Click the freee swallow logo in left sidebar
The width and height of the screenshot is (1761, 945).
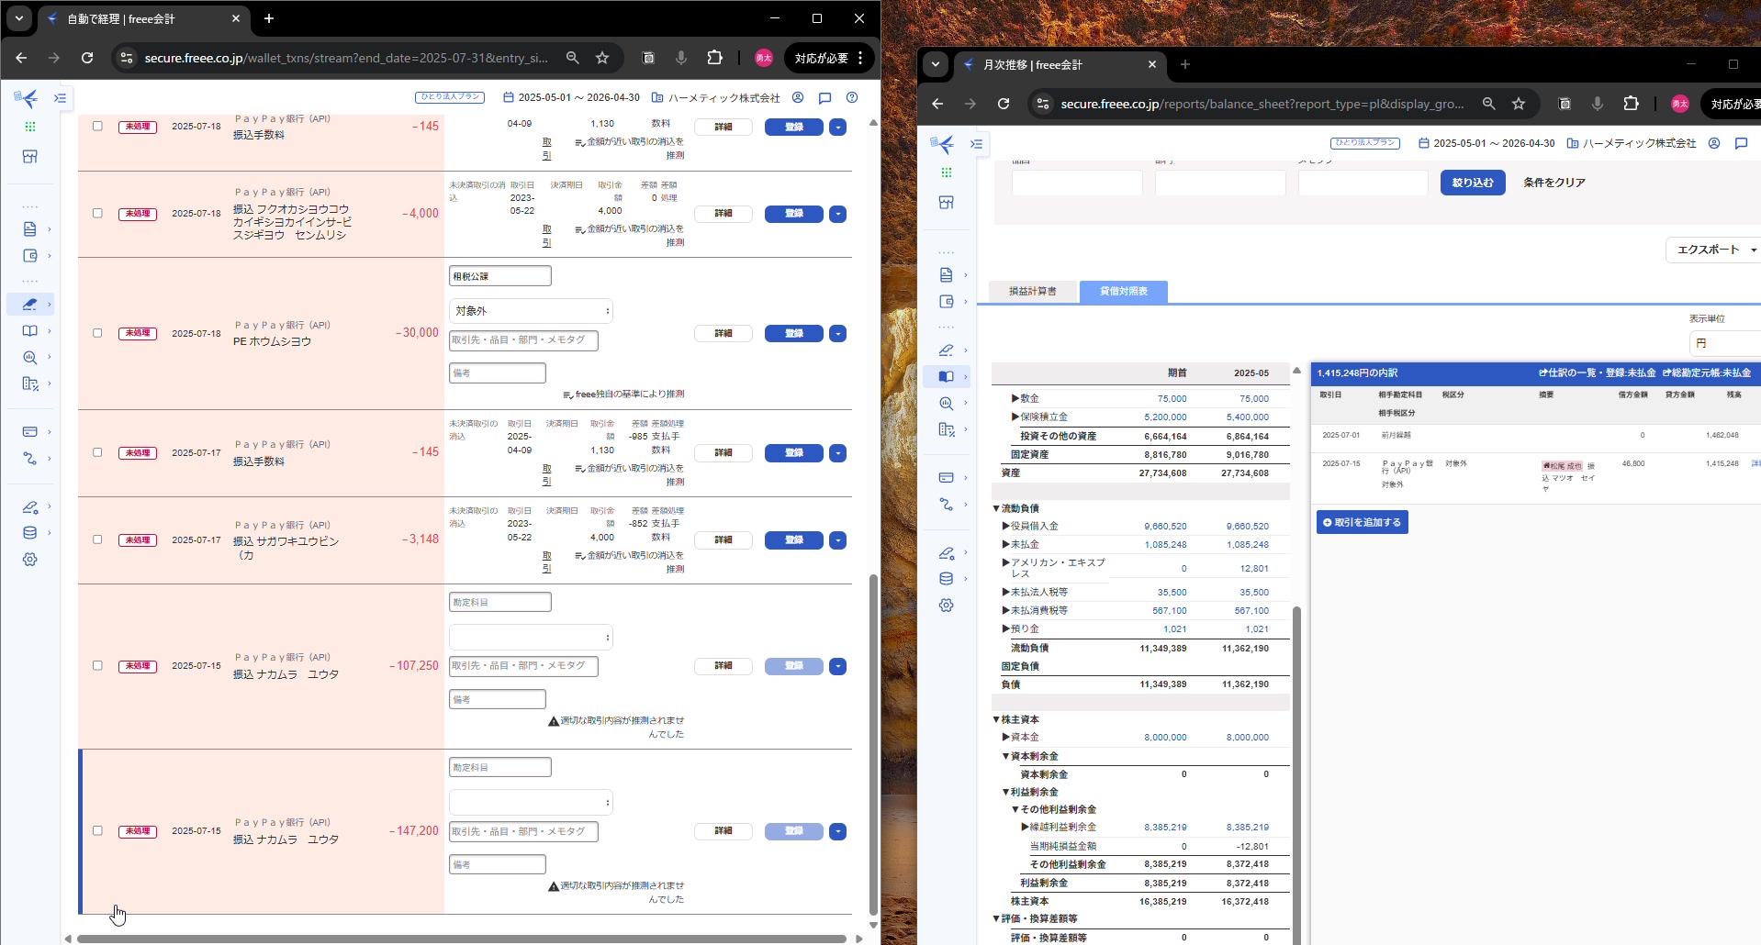click(x=28, y=98)
